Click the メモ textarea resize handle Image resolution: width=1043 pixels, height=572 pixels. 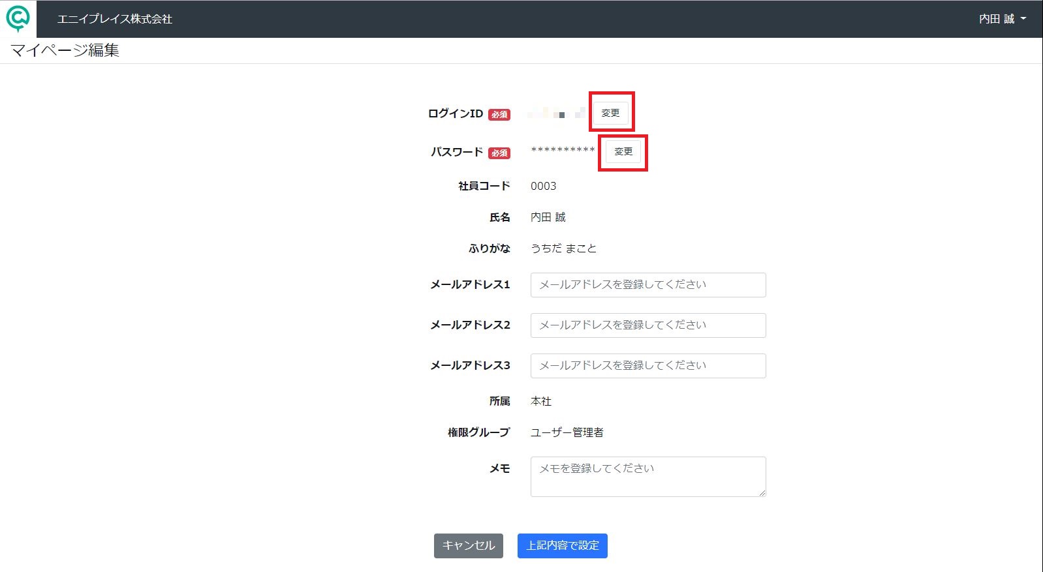click(762, 492)
